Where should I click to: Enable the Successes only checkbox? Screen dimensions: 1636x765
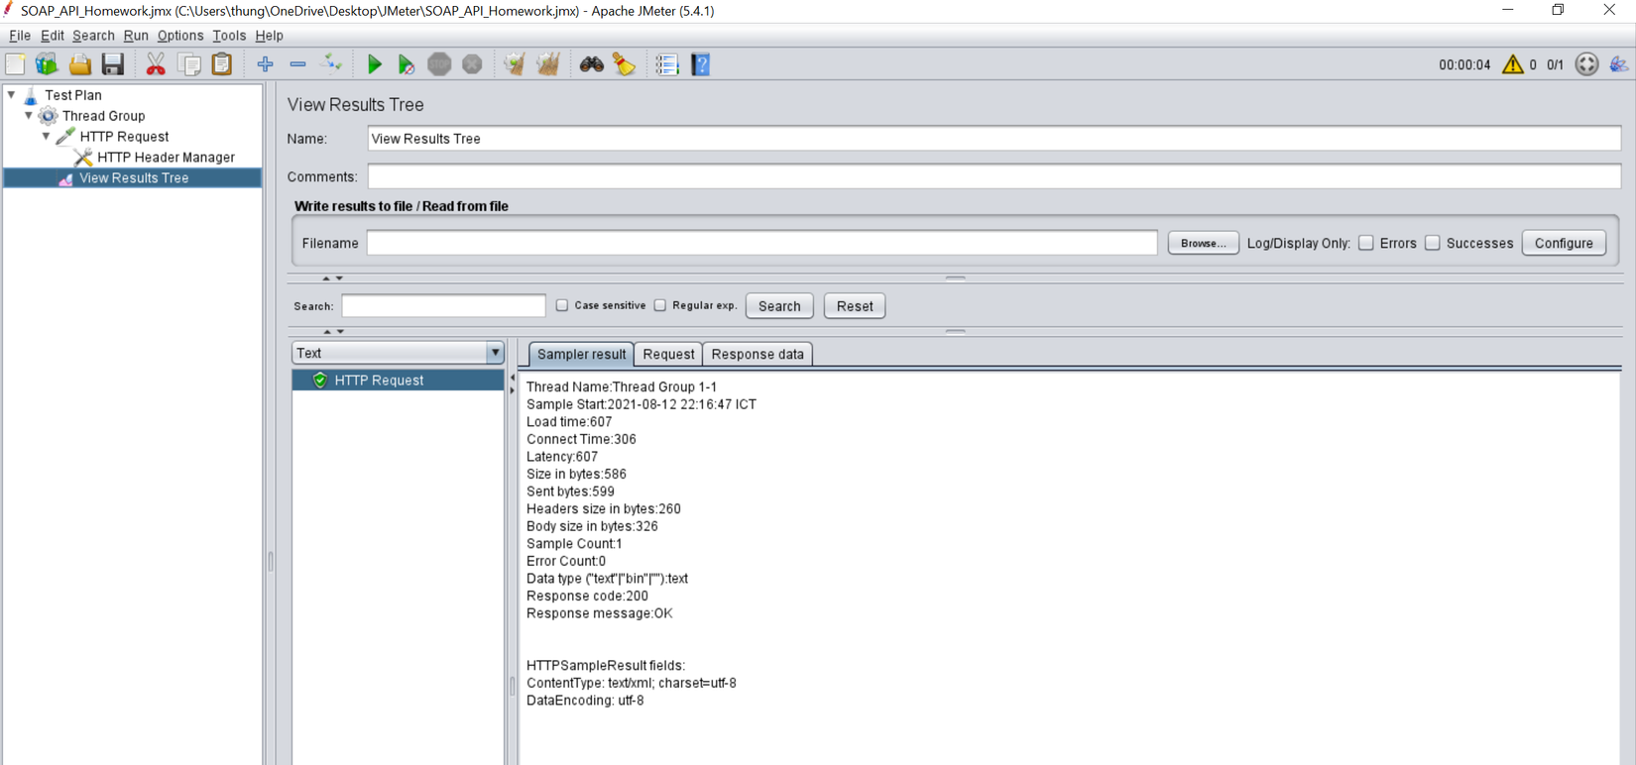click(x=1433, y=243)
